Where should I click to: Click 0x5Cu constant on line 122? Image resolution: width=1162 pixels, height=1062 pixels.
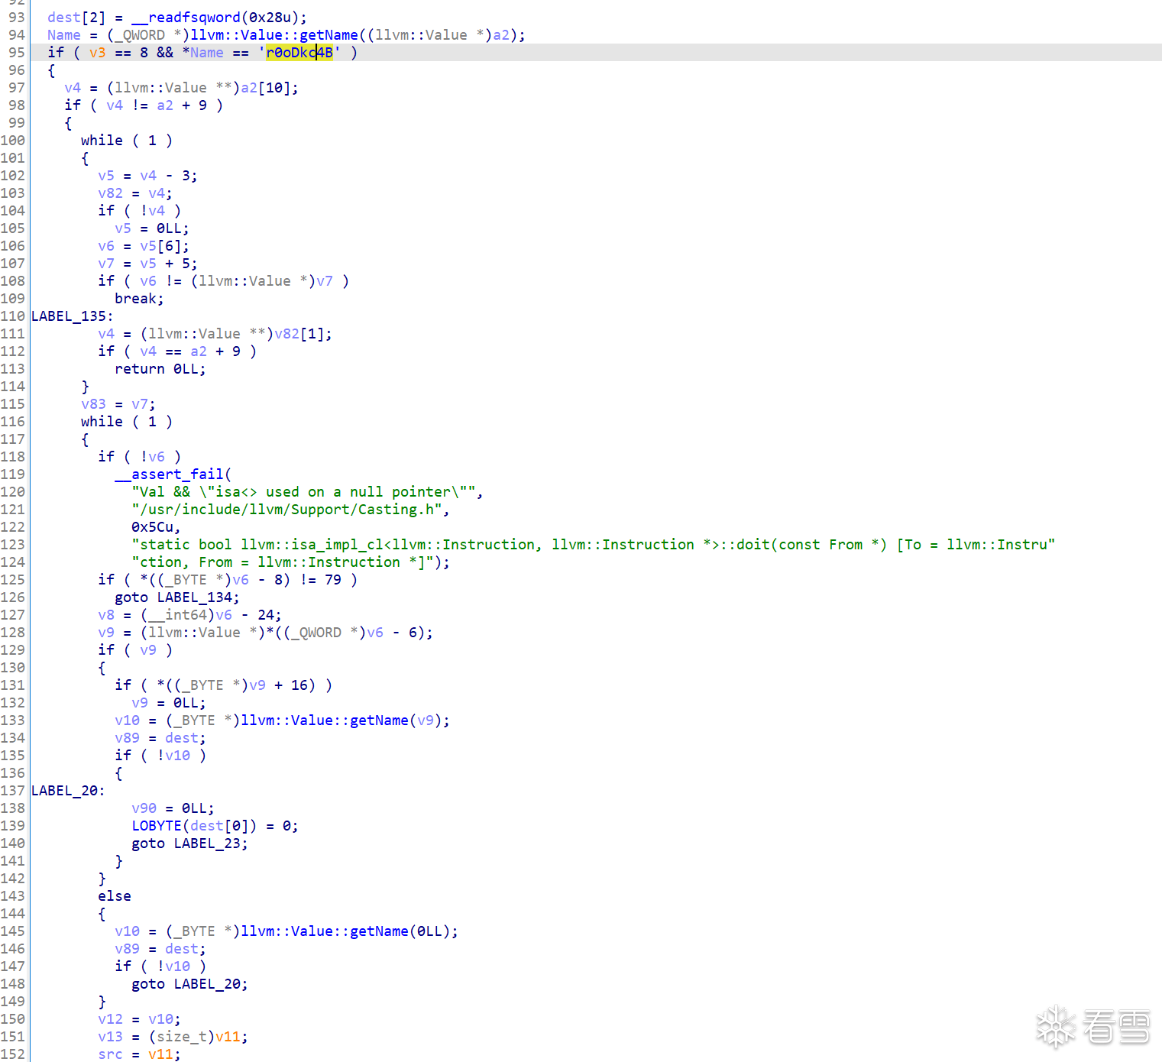(x=156, y=527)
